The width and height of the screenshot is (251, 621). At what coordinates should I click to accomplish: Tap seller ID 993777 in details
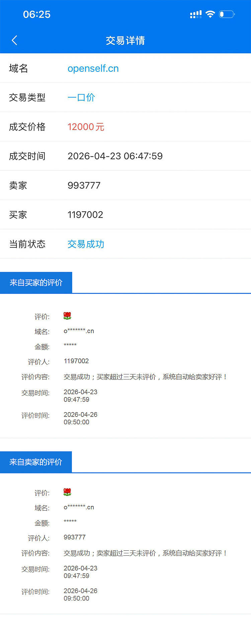84,185
